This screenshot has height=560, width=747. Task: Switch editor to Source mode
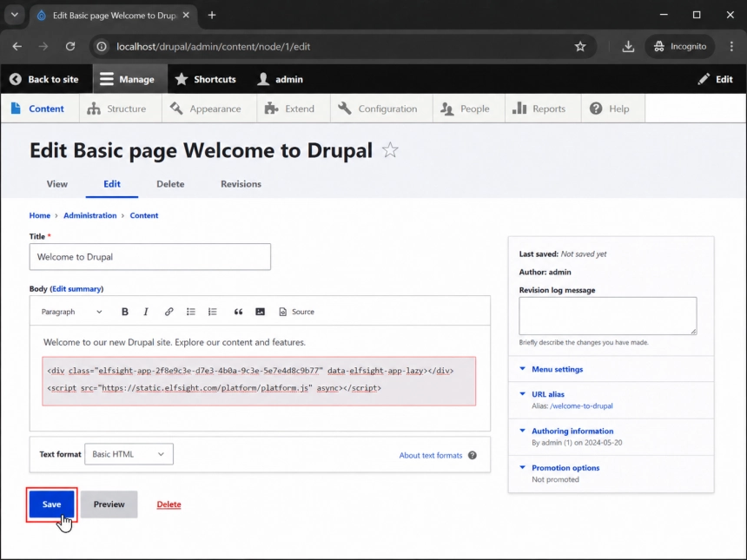(296, 312)
